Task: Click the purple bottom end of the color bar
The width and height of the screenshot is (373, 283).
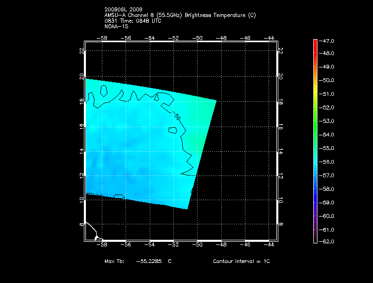Action: [x=315, y=239]
